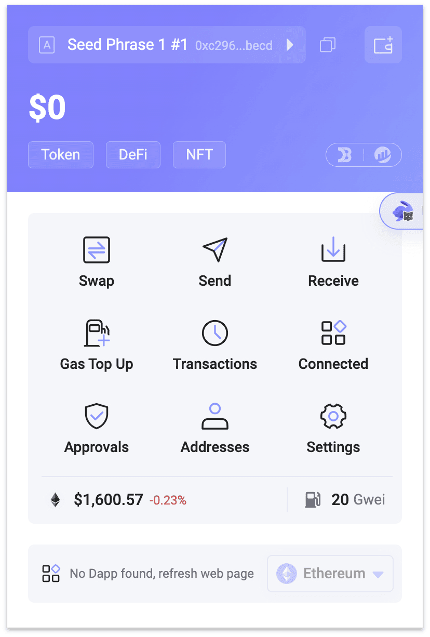This screenshot has width=430, height=637.
Task: Switch to the DeFi tab
Action: 133,155
